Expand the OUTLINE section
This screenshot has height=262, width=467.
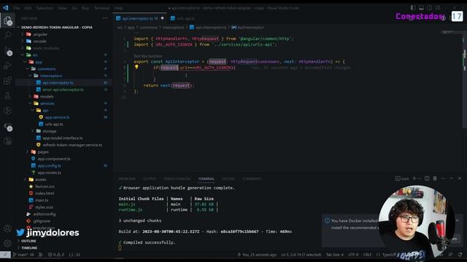coord(28,241)
